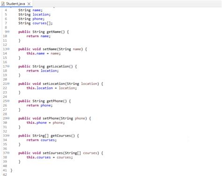Viewport: 222px width, 176px height.
Task: Click 'courses[]' field declaration on line 7
Action: coord(42,23)
